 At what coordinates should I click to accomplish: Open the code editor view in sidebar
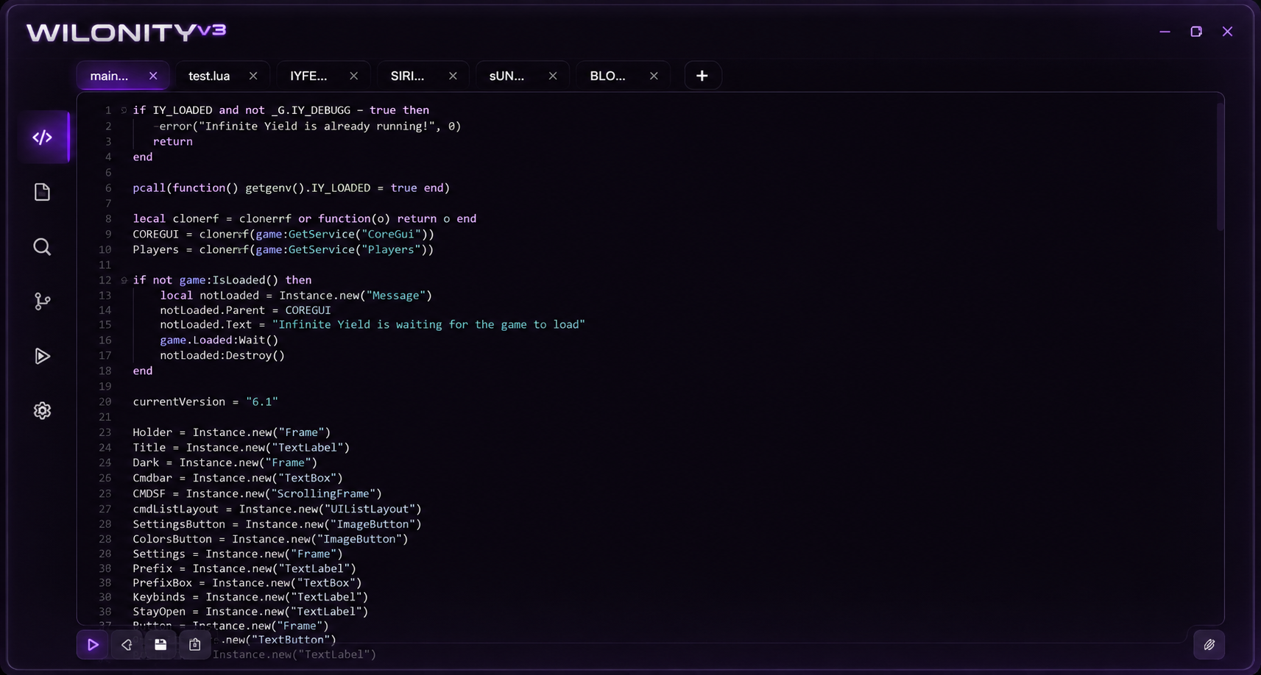point(43,137)
